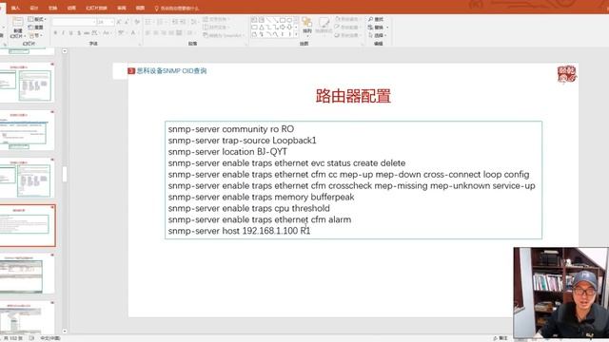Open the Text Direction dropdown
The height and width of the screenshot is (342, 609).
pos(216,19)
